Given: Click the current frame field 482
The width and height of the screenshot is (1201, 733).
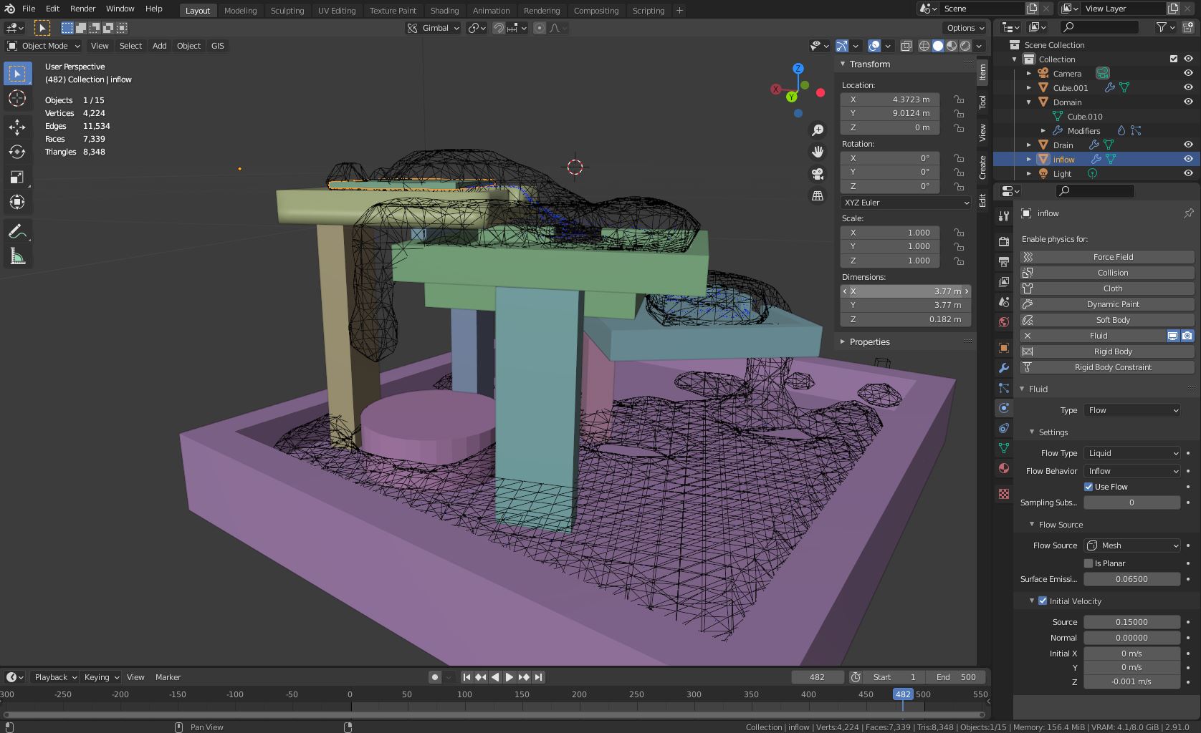Looking at the screenshot, I should [x=817, y=677].
